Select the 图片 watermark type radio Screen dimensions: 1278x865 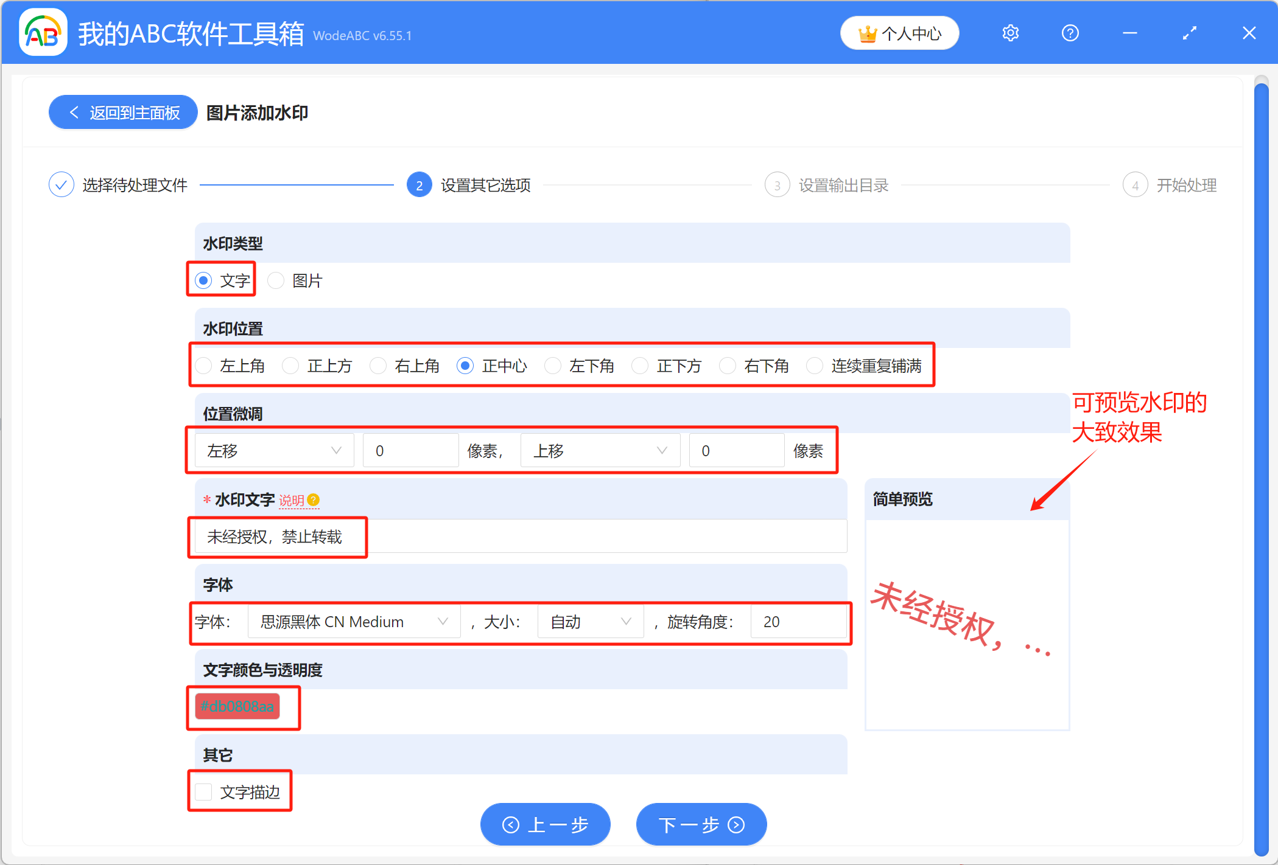click(x=276, y=280)
